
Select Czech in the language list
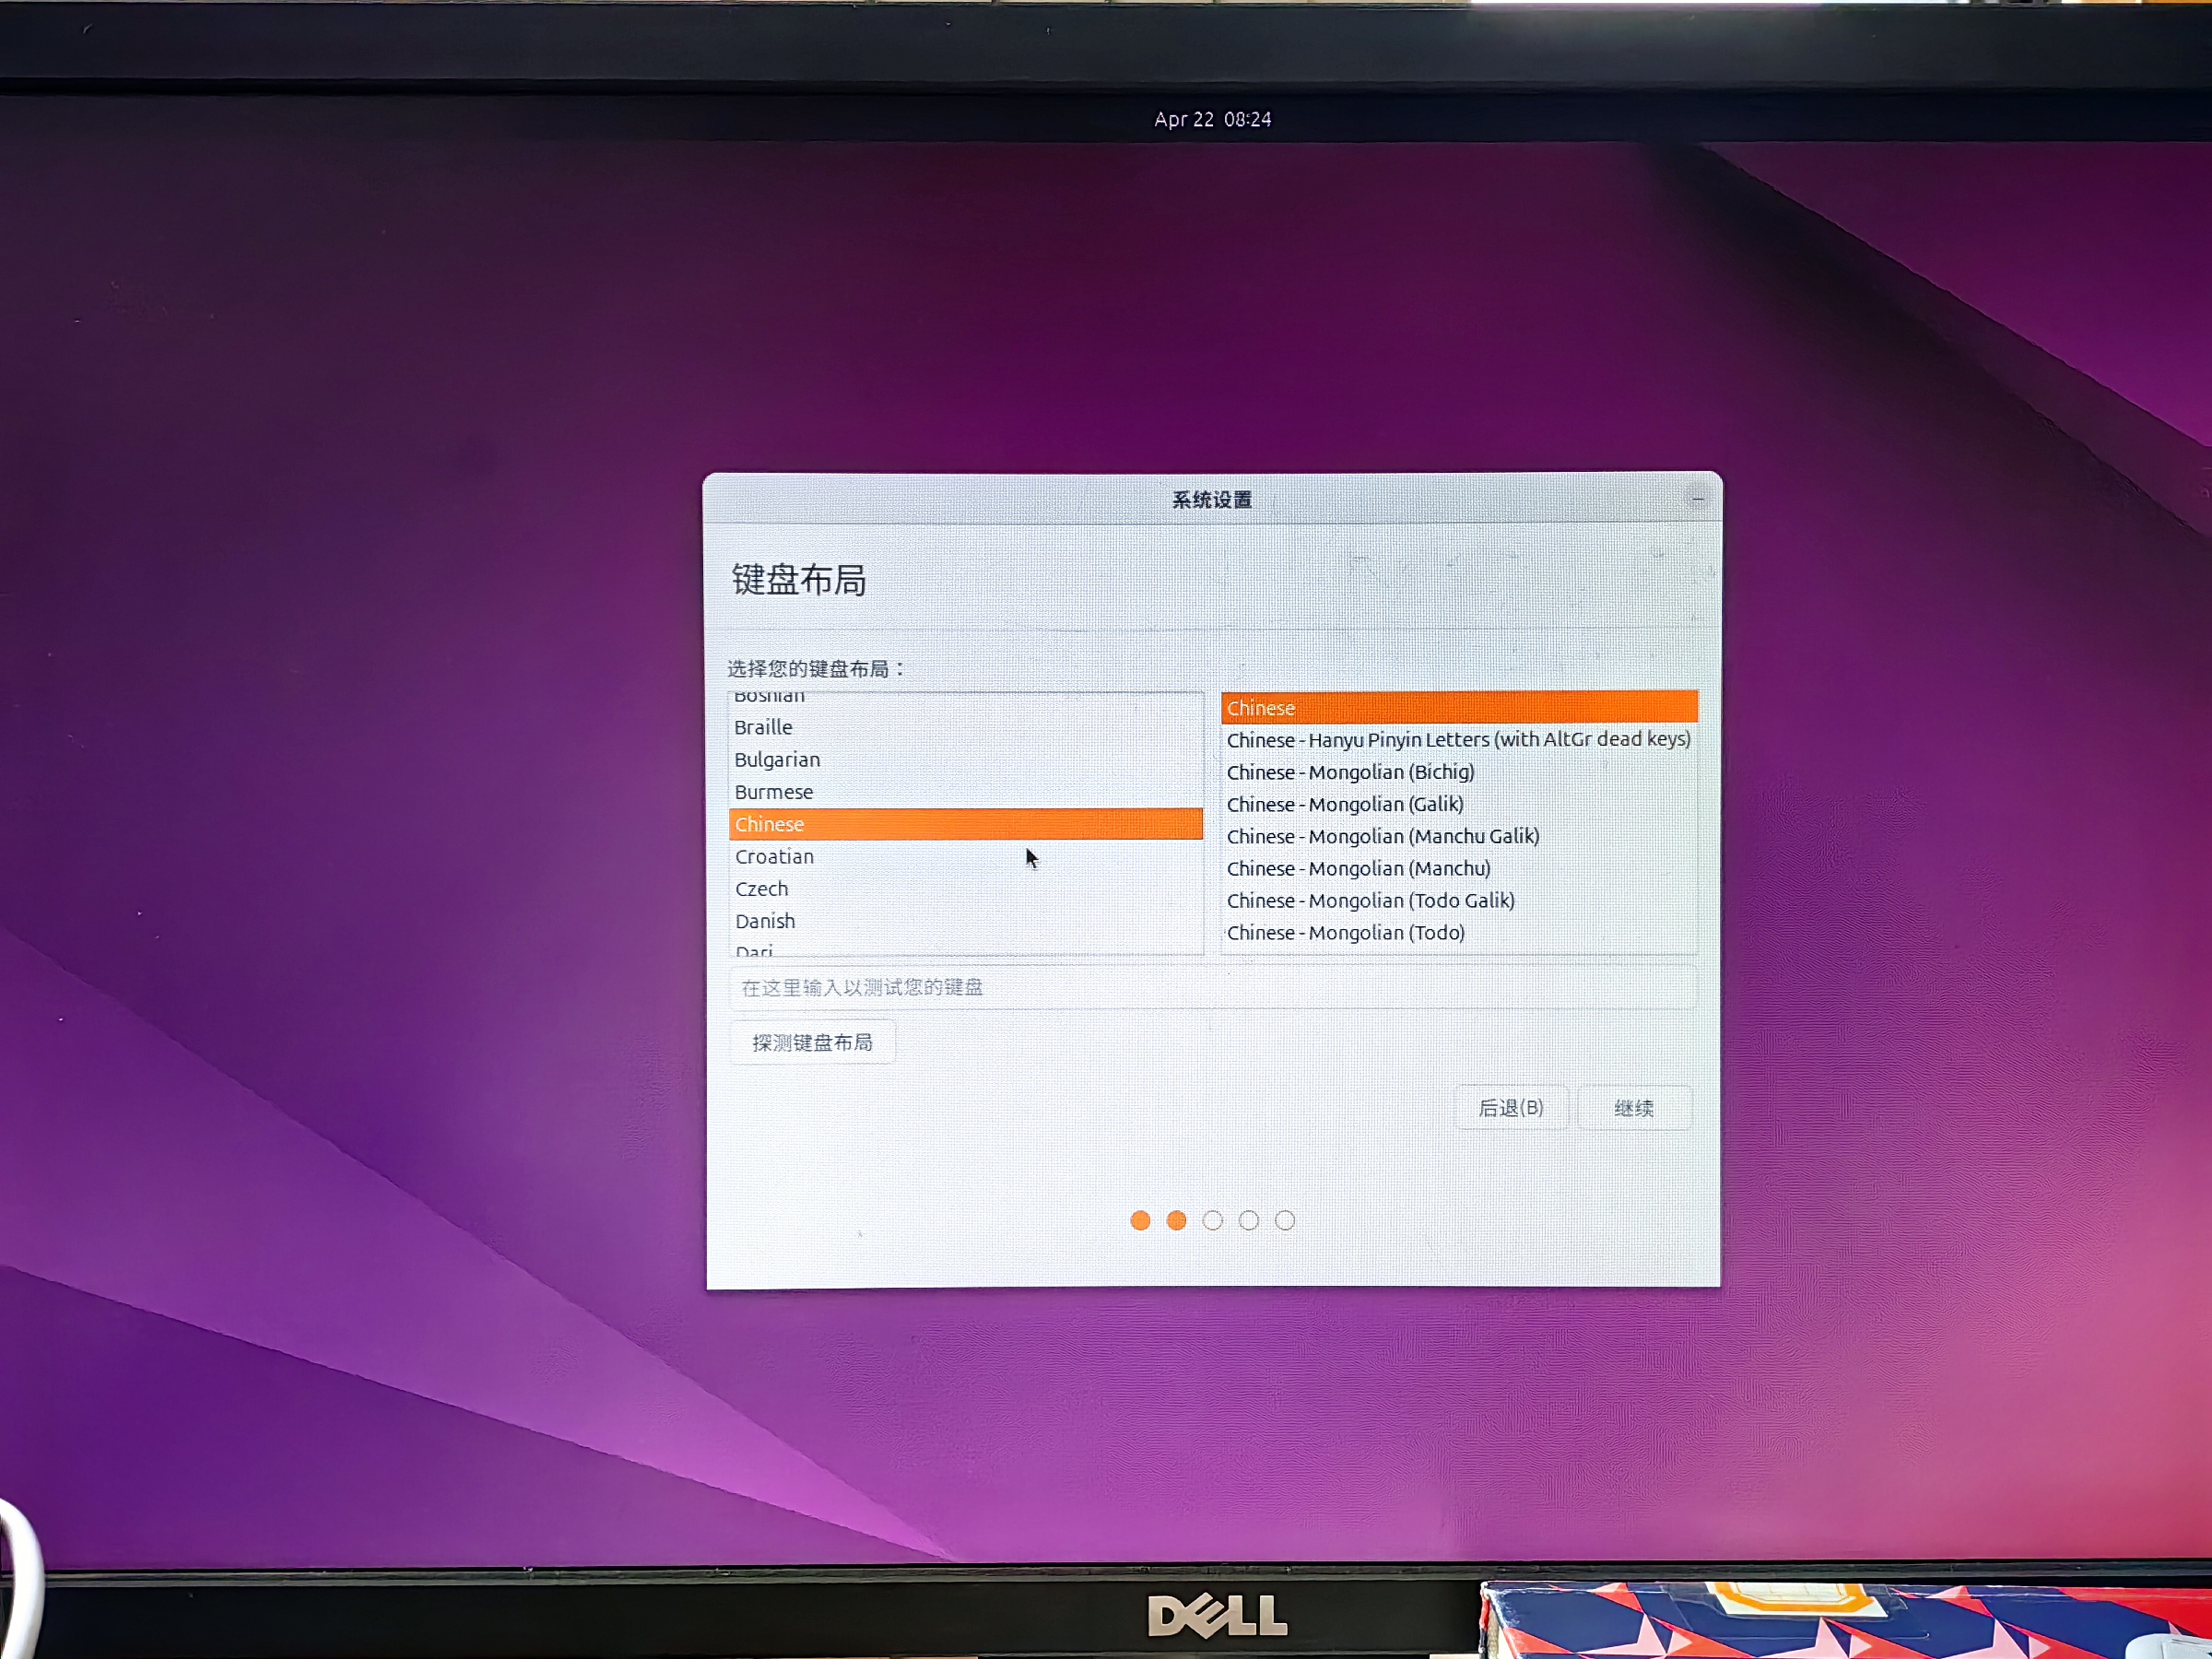pos(761,888)
